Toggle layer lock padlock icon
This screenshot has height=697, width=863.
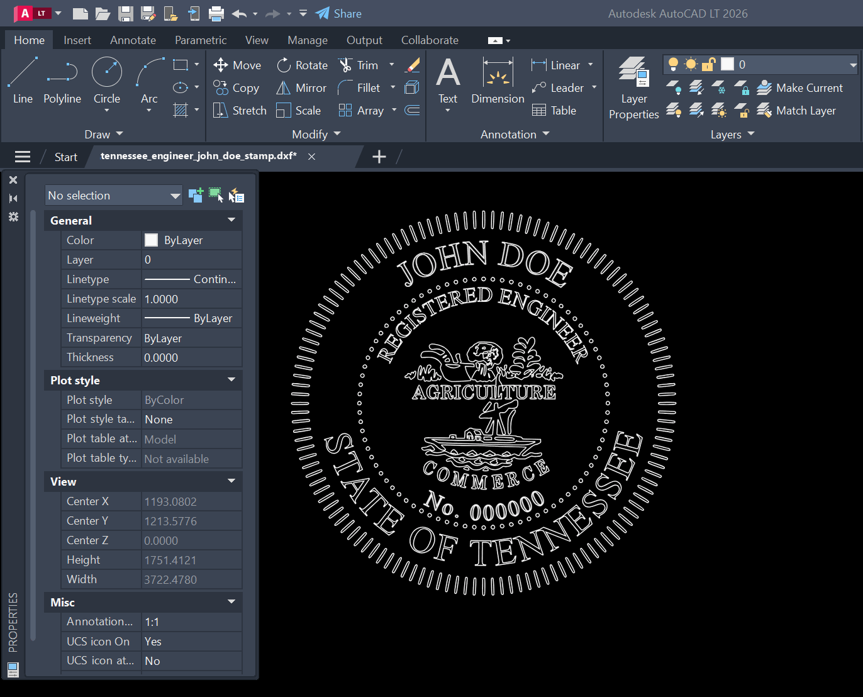pyautogui.click(x=709, y=64)
